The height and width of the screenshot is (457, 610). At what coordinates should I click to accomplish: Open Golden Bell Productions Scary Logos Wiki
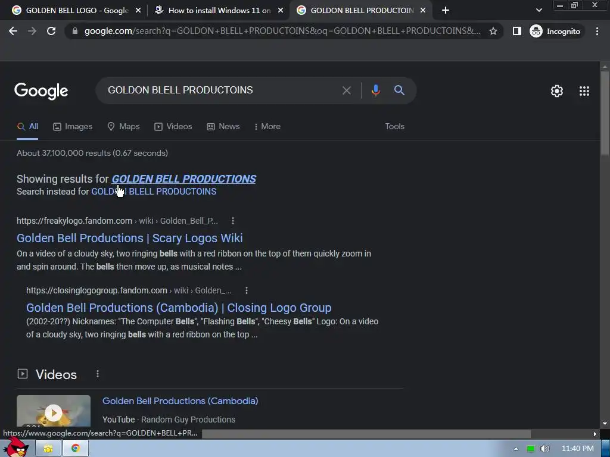129,238
